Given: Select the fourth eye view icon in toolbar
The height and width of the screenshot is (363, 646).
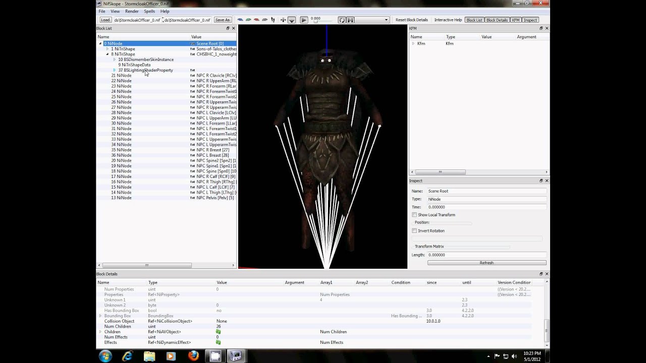Looking at the screenshot, I should (264, 20).
